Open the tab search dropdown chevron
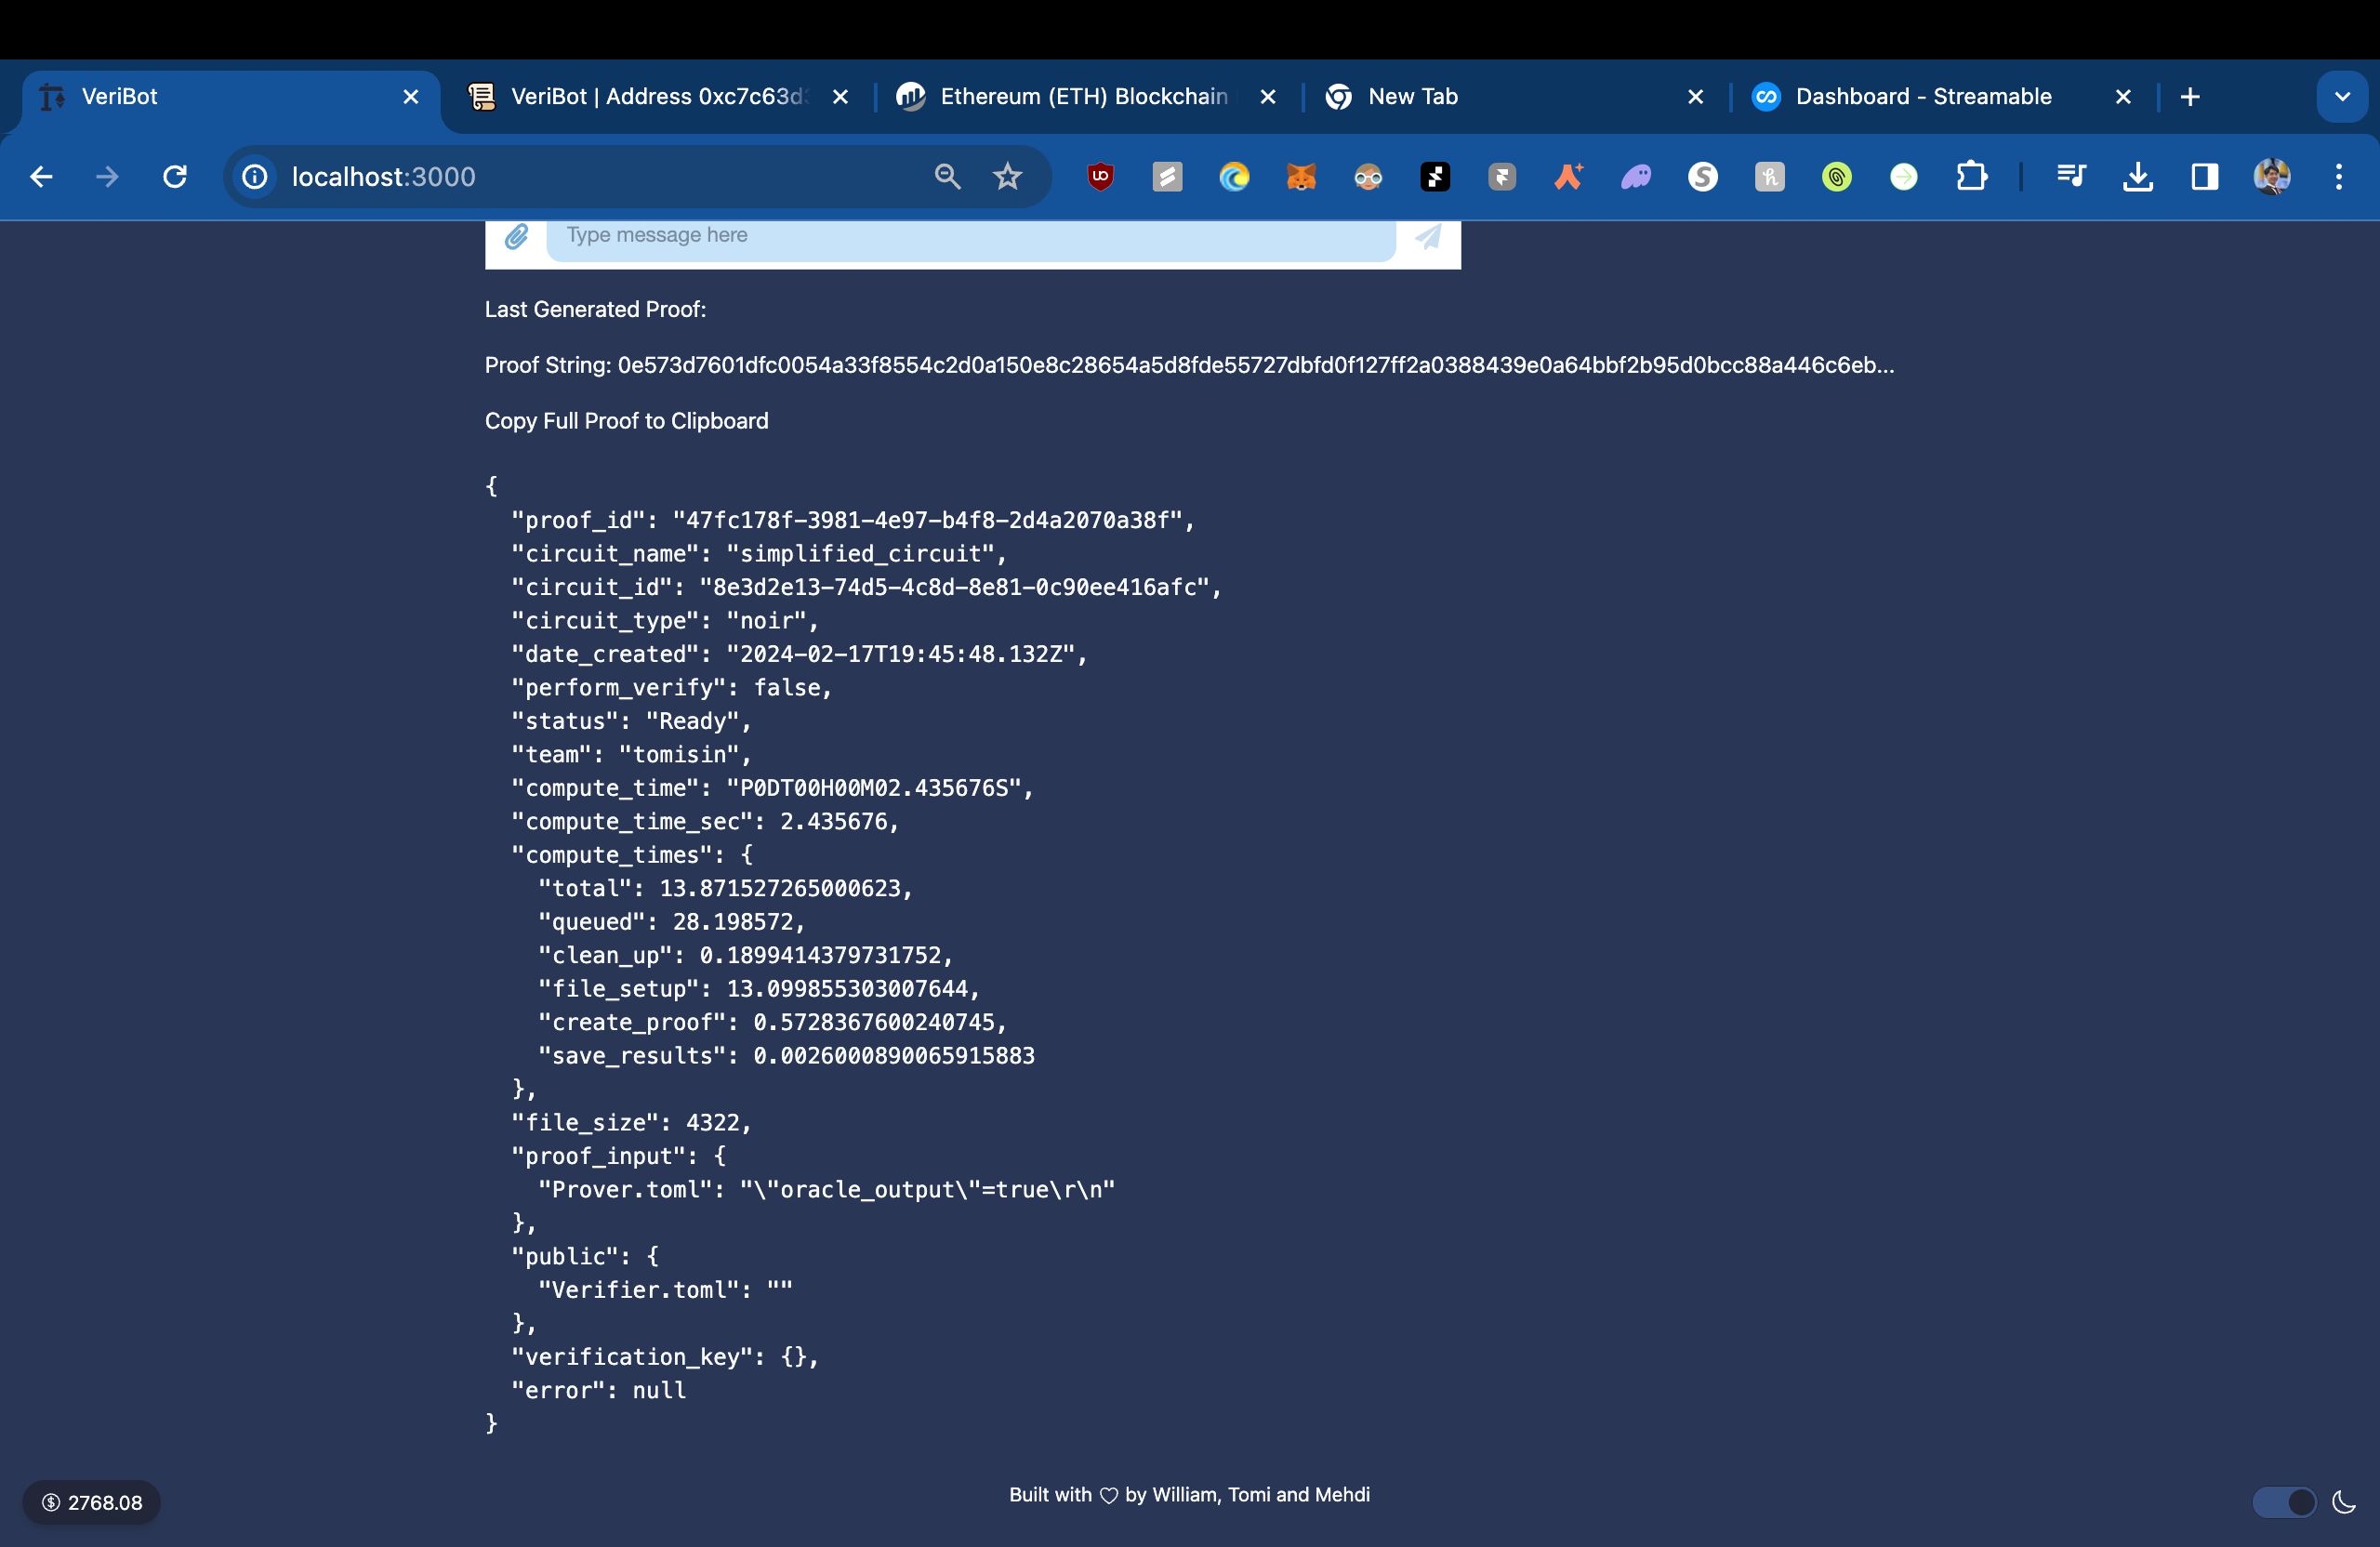This screenshot has width=2380, height=1547. pos(2342,97)
